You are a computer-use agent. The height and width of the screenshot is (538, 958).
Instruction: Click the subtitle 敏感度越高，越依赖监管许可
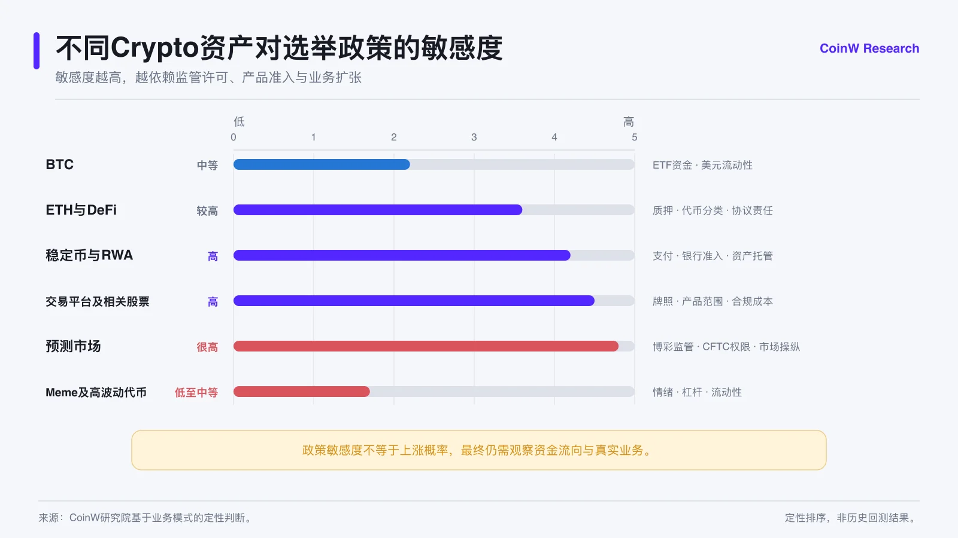coord(208,78)
